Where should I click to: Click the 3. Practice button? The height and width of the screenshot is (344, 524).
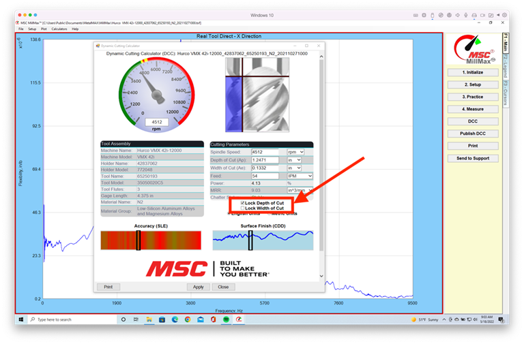tap(473, 97)
